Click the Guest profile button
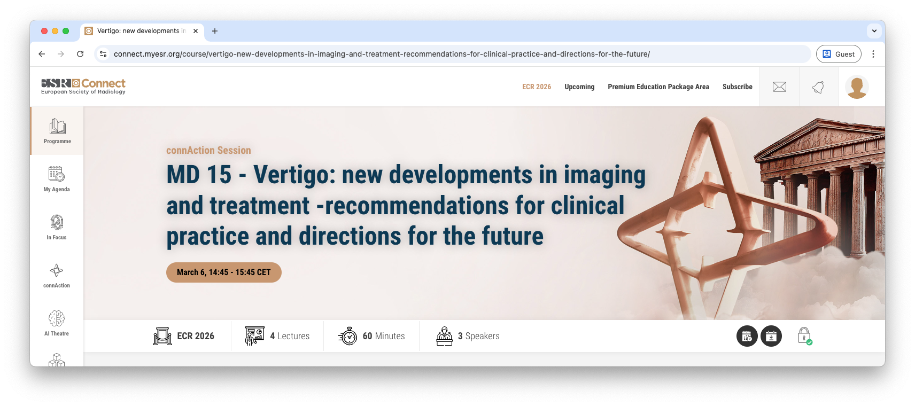The height and width of the screenshot is (406, 915). (838, 54)
